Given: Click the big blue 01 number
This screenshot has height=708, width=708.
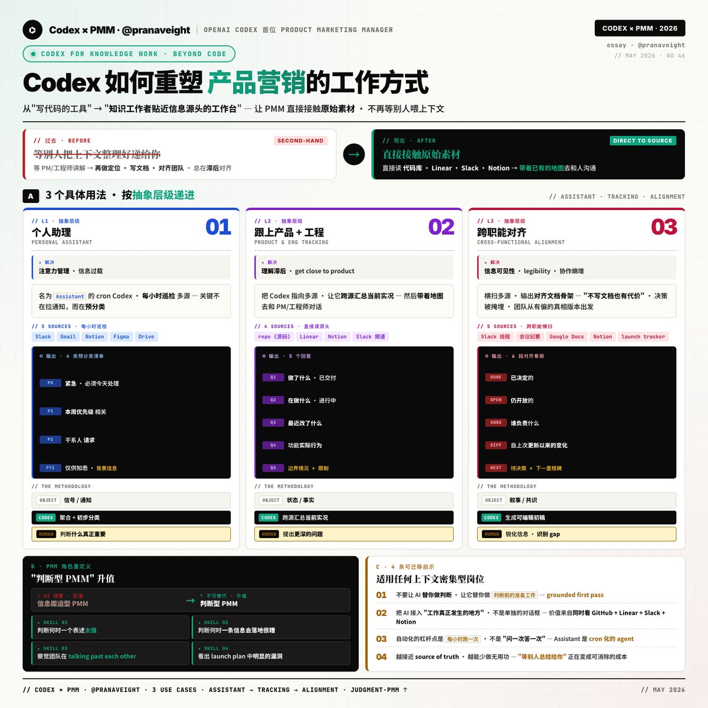Looking at the screenshot, I should [218, 227].
